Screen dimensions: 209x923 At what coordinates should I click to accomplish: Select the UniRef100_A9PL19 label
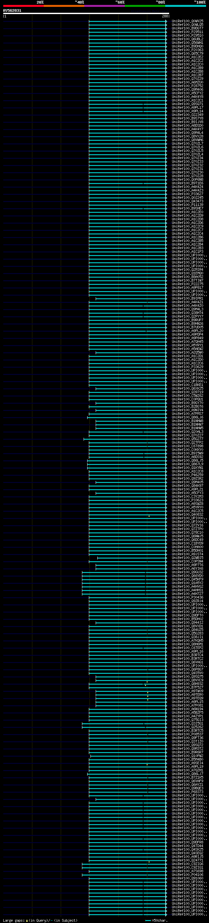click(x=187, y=766)
